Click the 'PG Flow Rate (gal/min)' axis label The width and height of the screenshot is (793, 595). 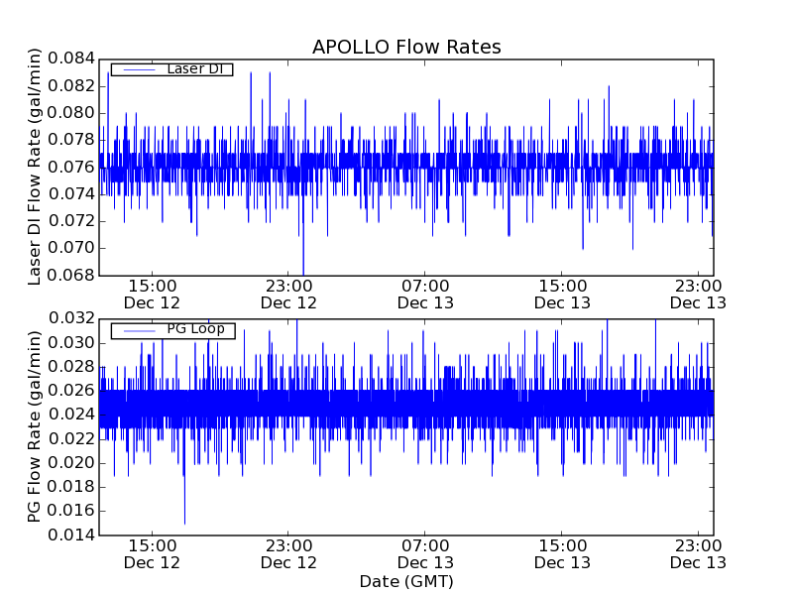point(34,426)
